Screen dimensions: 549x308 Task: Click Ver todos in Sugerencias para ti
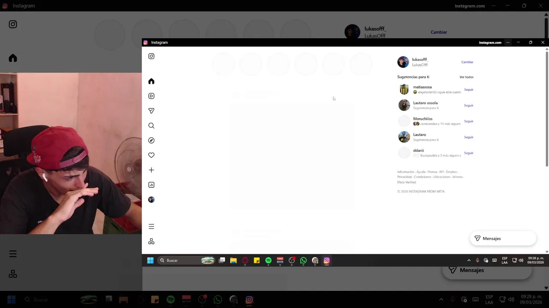[x=466, y=77]
